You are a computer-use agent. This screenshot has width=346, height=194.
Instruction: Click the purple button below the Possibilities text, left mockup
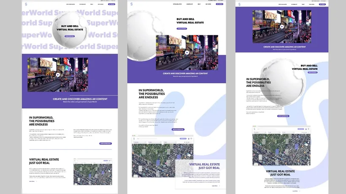coord(105,144)
